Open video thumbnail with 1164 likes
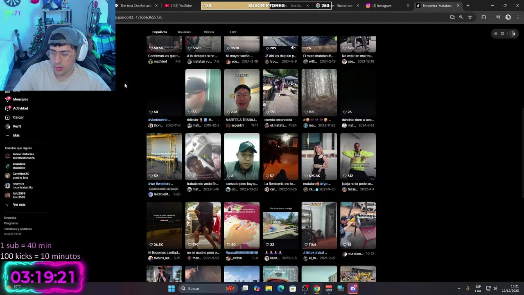Viewport: 524px width, 295px height. coord(319,225)
